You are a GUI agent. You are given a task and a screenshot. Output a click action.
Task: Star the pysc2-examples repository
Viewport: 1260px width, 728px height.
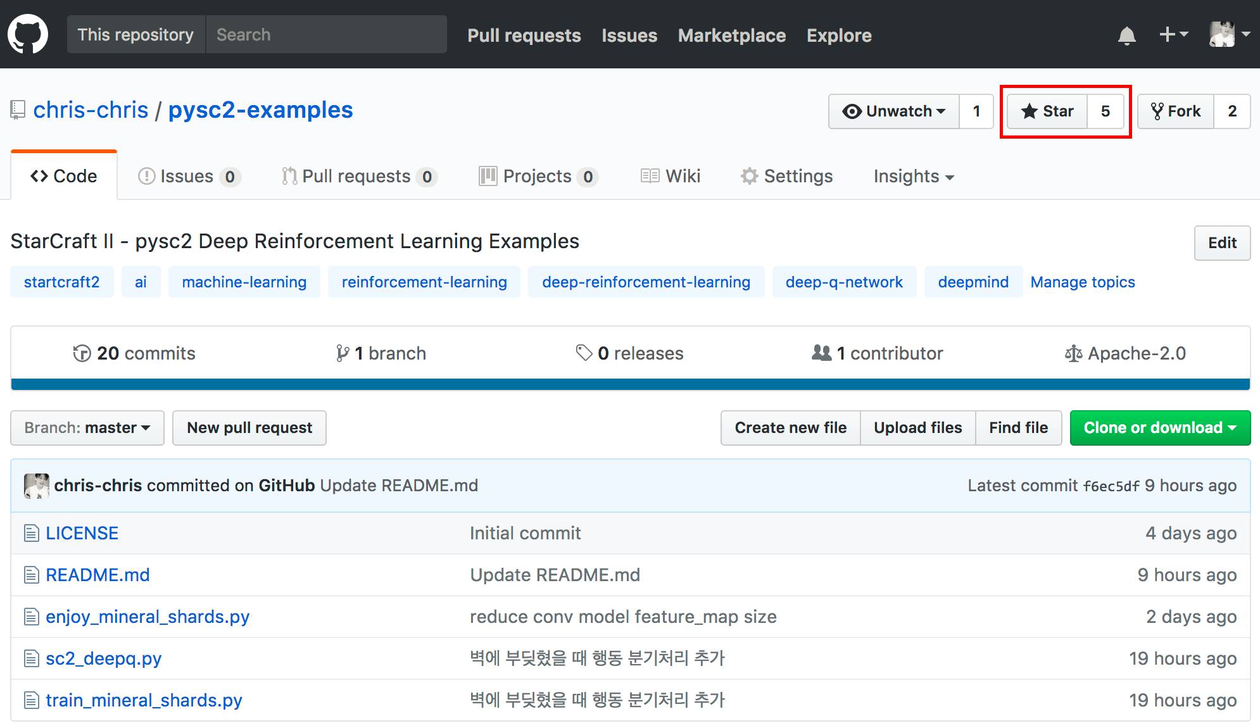click(x=1047, y=111)
